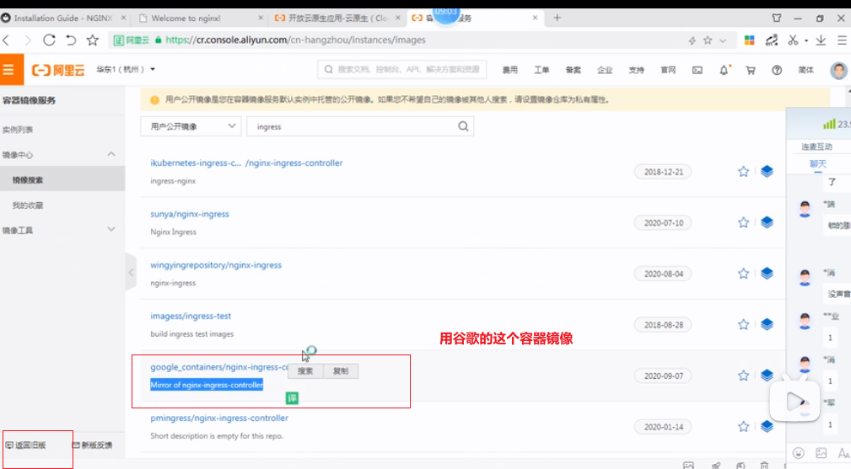
Task: Open the 备案 top menu
Action: [574, 70]
